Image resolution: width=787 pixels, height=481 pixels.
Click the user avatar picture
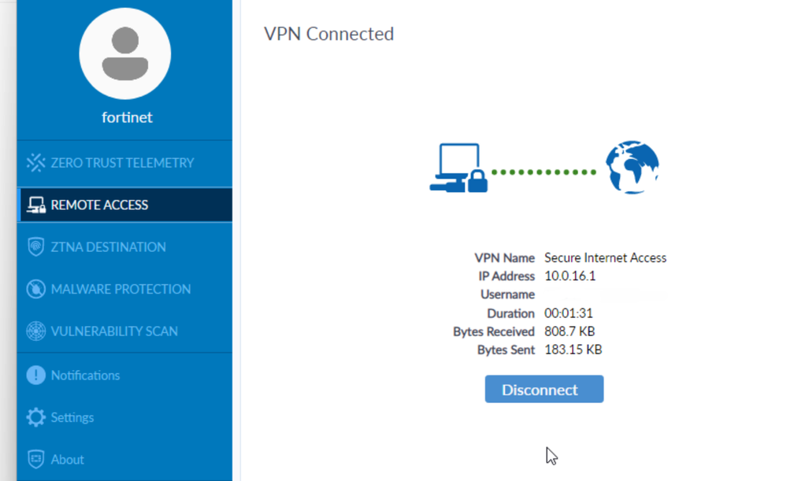pyautogui.click(x=125, y=54)
